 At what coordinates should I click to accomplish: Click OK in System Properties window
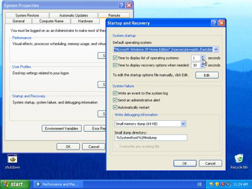coord(68,146)
